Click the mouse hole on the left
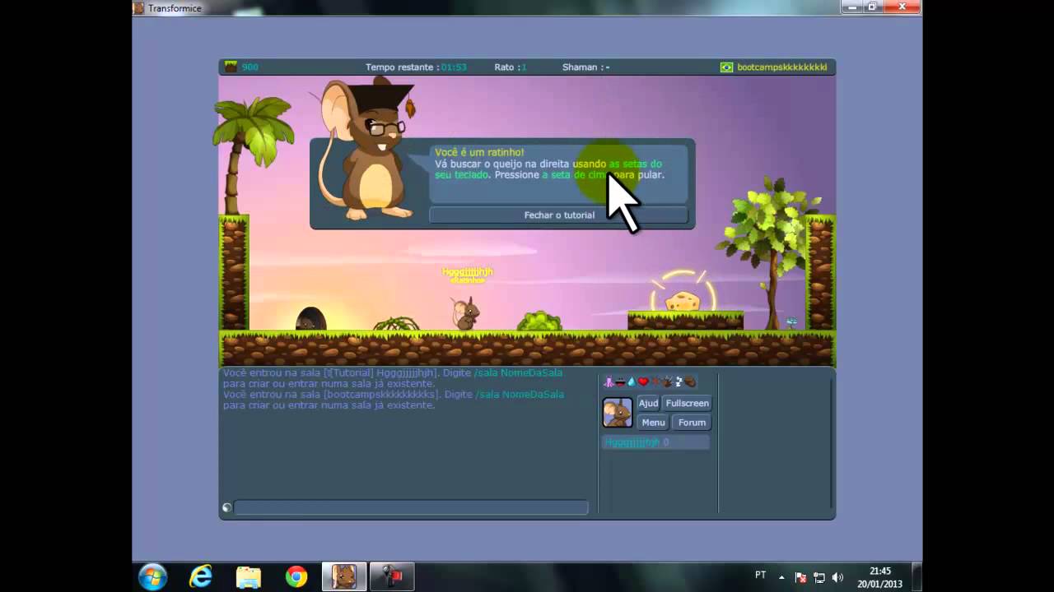Viewport: 1054px width, 592px height. coord(310,318)
